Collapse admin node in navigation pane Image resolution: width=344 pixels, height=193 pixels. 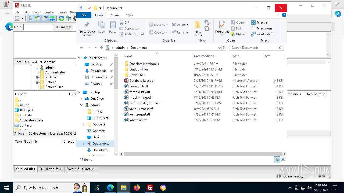[x=81, y=105]
